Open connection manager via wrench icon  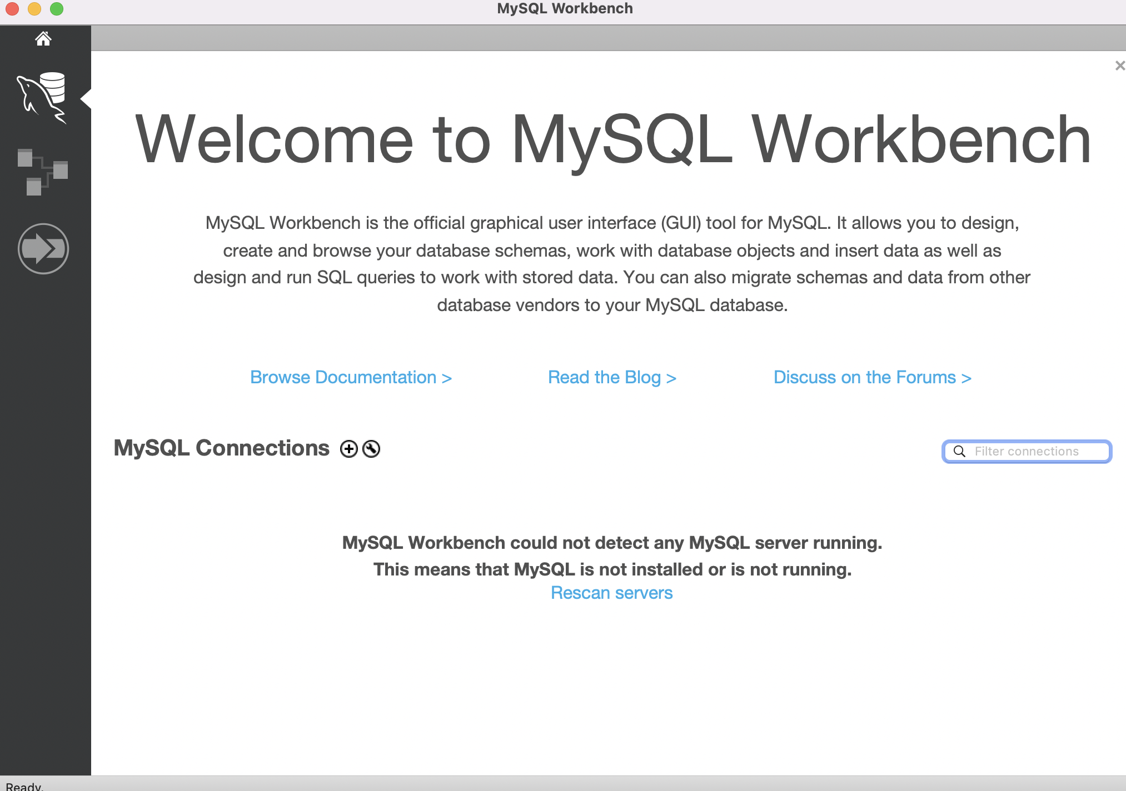tap(371, 449)
